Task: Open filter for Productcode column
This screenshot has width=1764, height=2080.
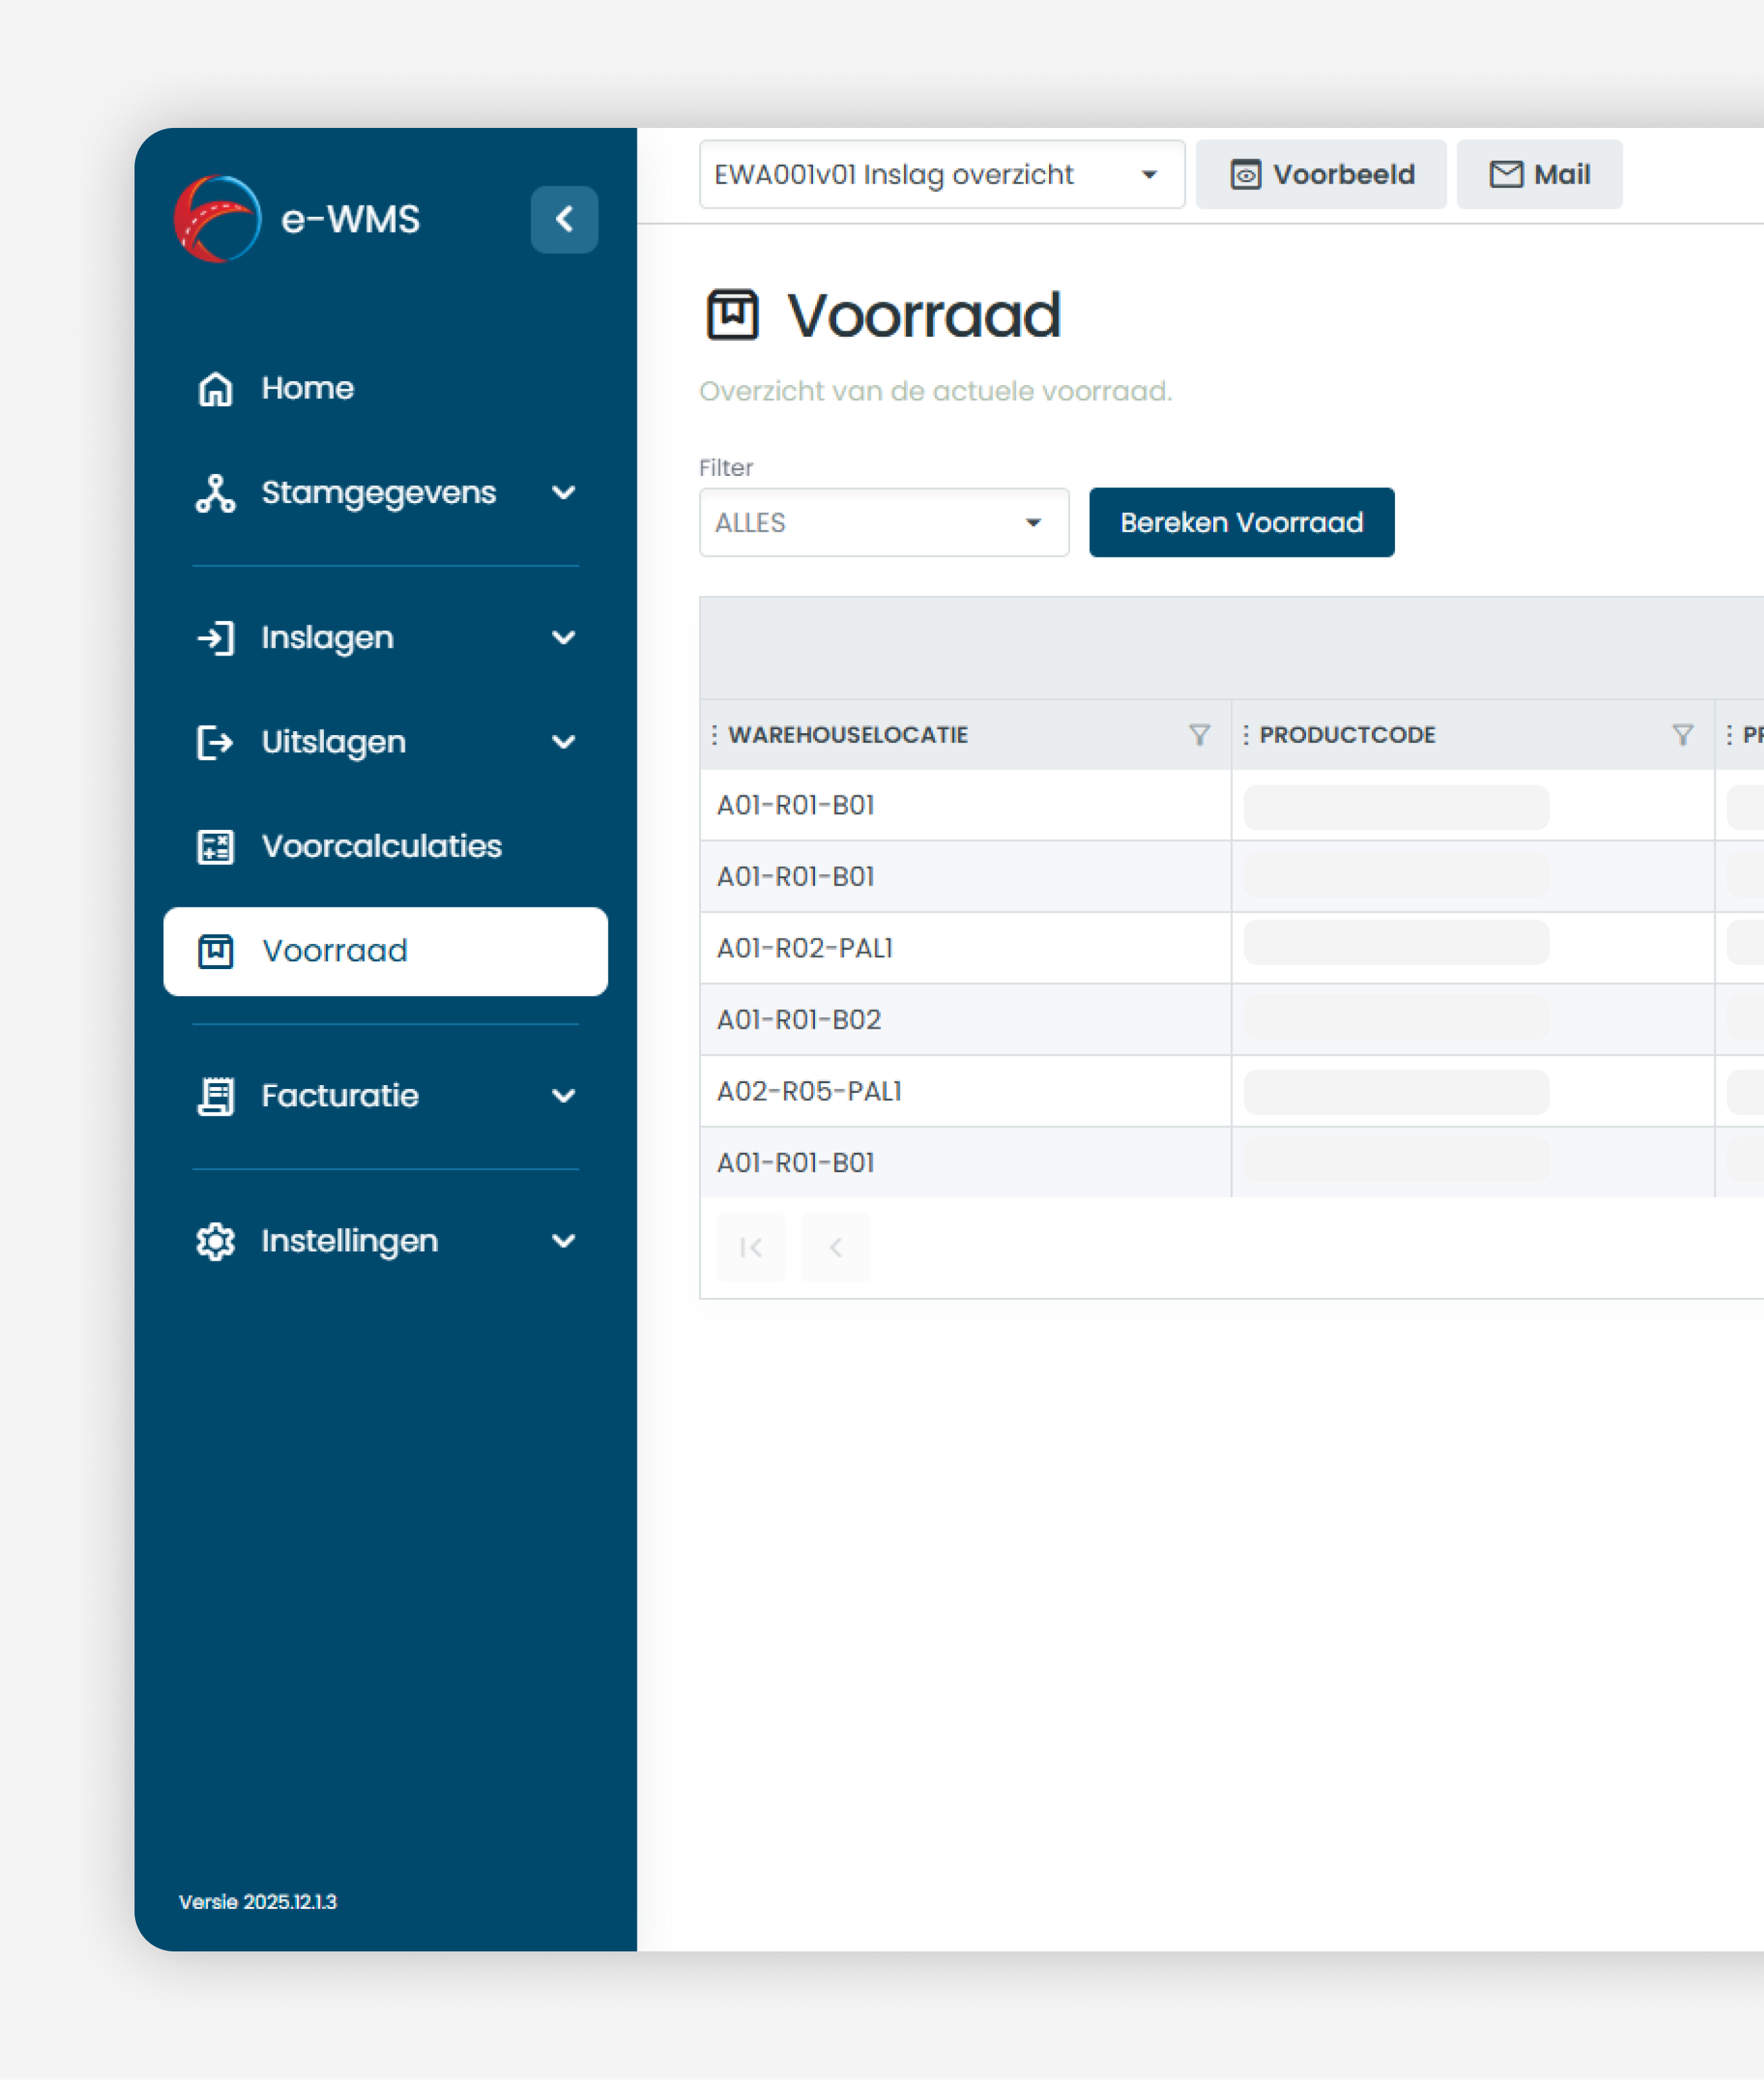Action: (x=1682, y=735)
